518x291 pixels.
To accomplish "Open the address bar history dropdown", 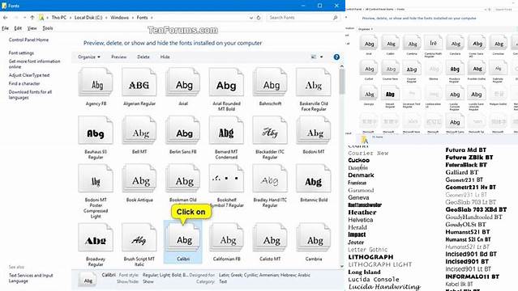I will (x=251, y=18).
